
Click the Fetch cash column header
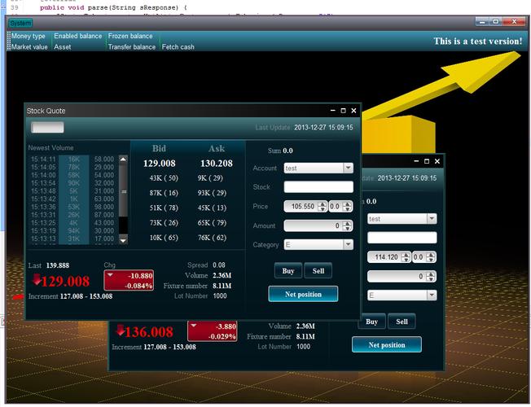[178, 47]
